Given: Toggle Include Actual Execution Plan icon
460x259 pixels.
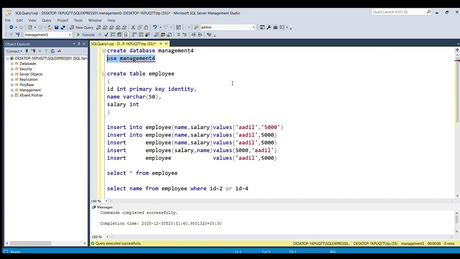Looking at the screenshot, I should point(134,35).
